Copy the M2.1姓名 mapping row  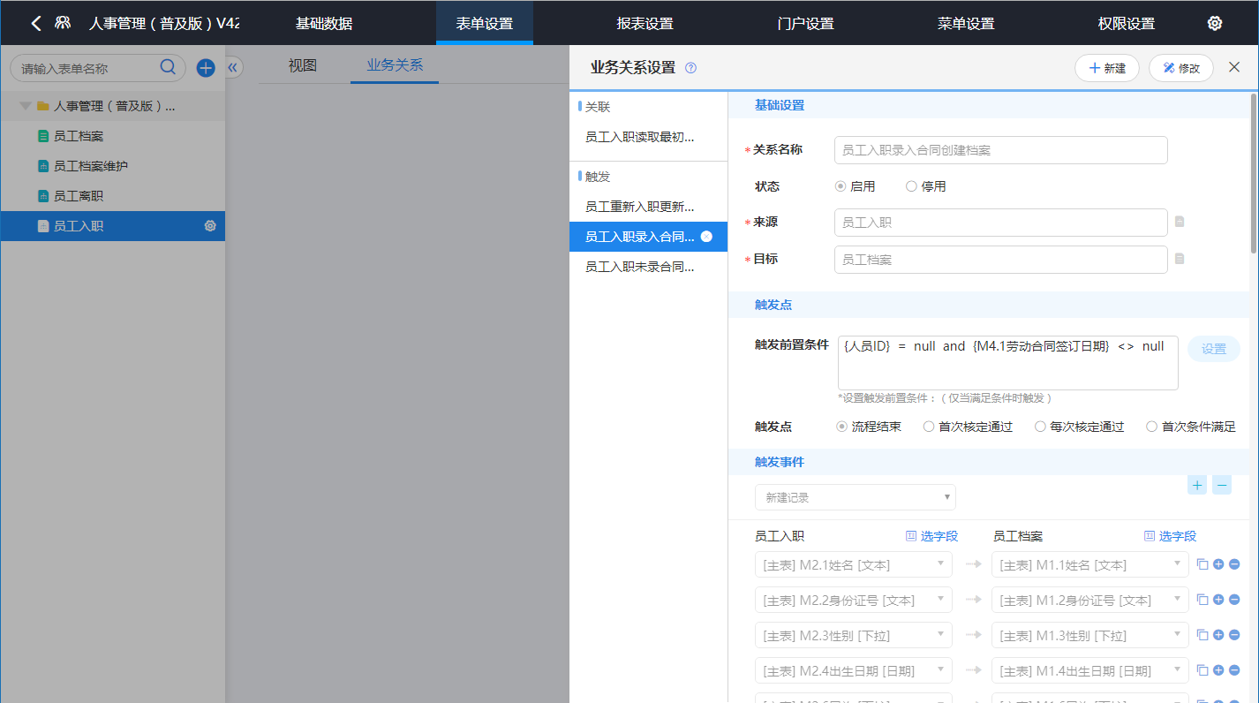[x=1202, y=564]
